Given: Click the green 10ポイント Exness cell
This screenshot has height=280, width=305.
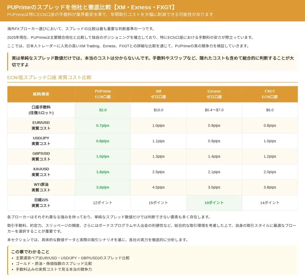Looking at the screenshot, I should [214, 203].
